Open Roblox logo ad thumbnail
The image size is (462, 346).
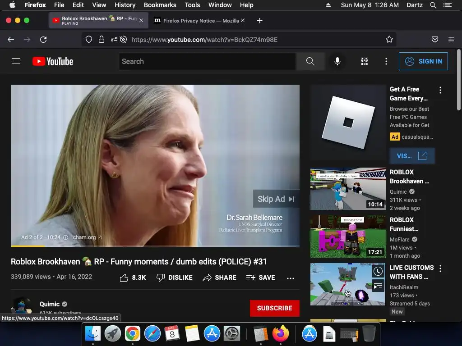[348, 123]
